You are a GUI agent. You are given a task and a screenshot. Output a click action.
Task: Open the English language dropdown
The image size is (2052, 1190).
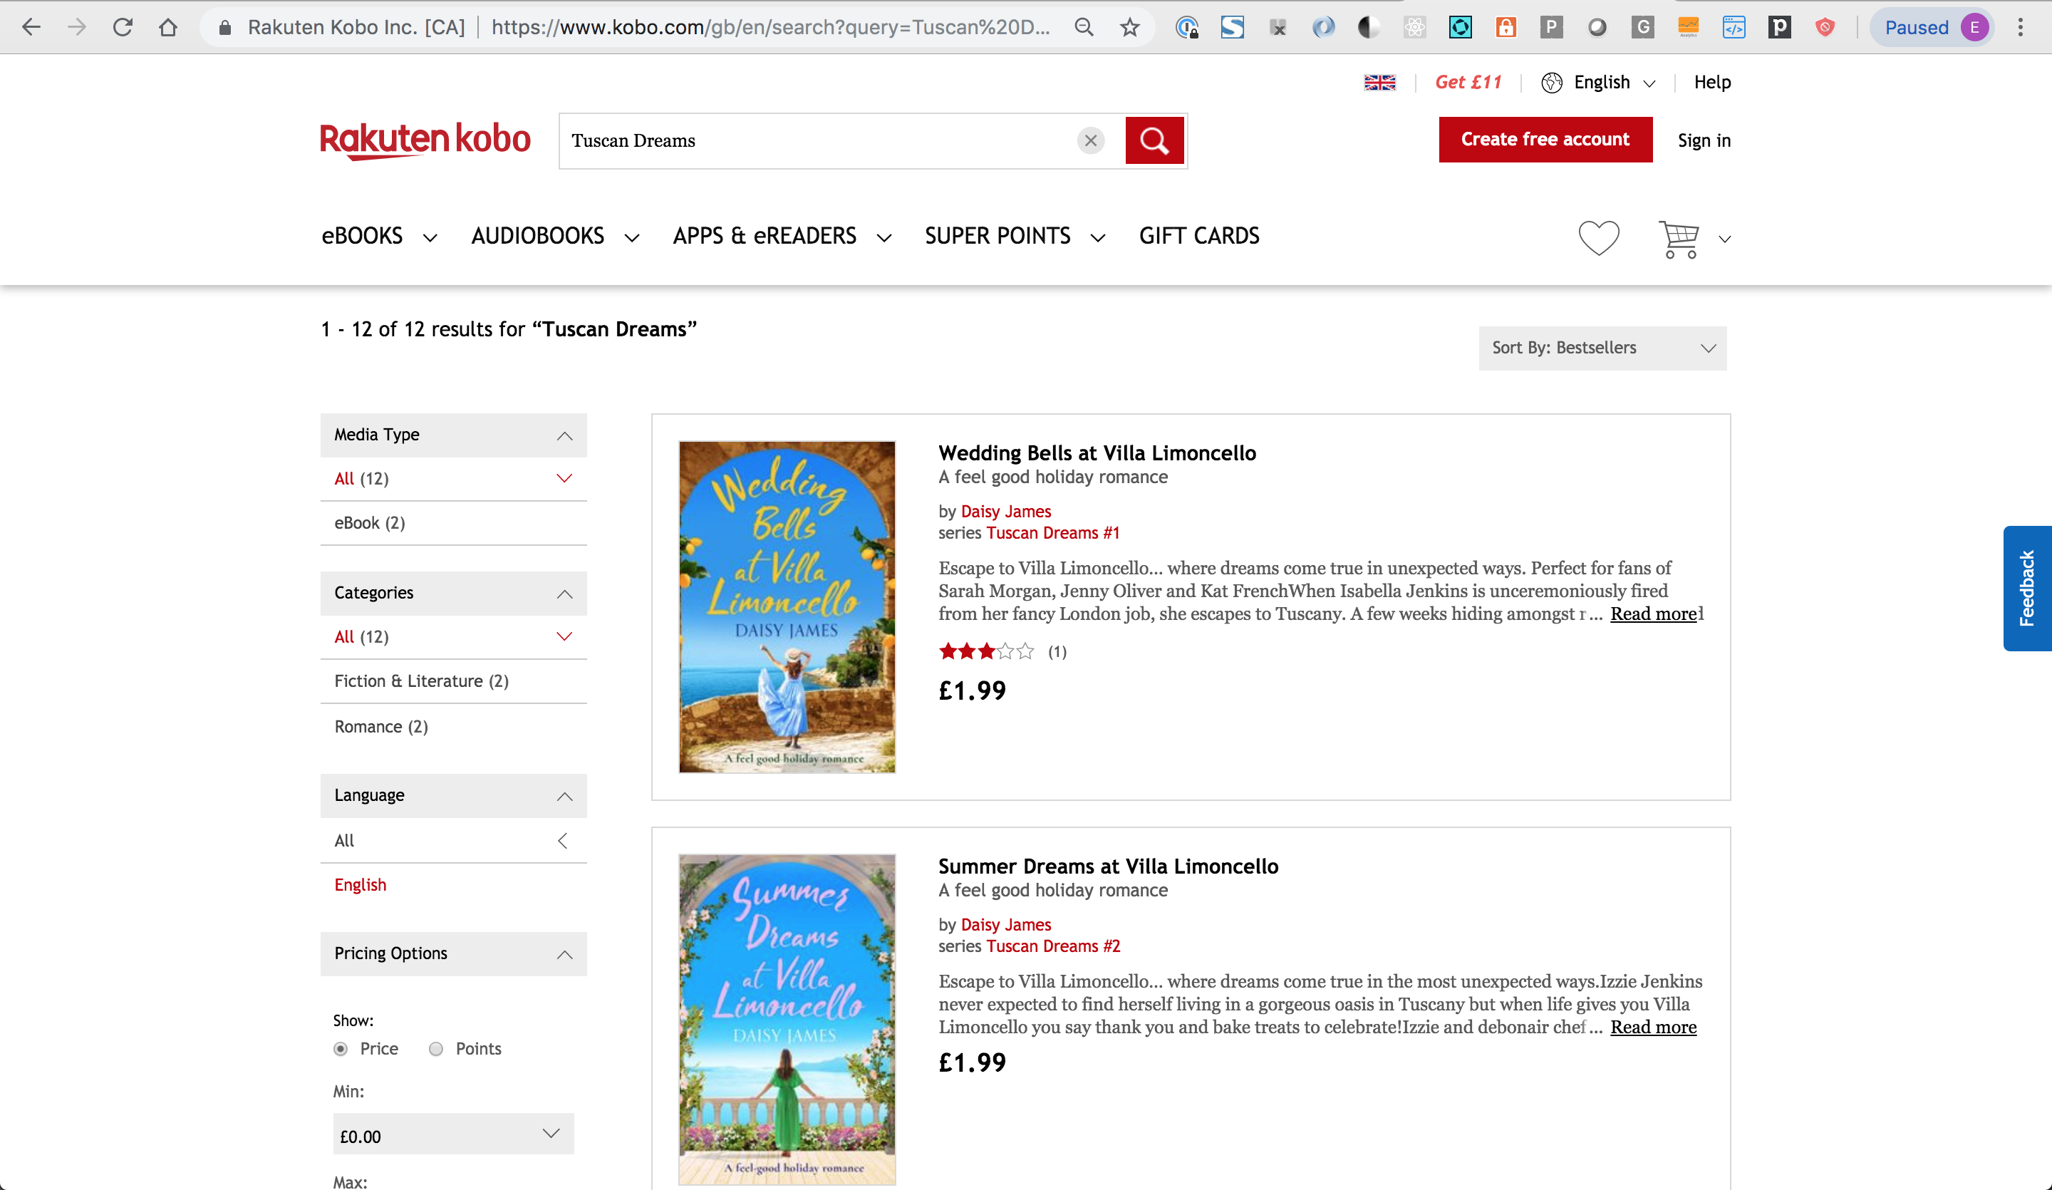[1597, 82]
